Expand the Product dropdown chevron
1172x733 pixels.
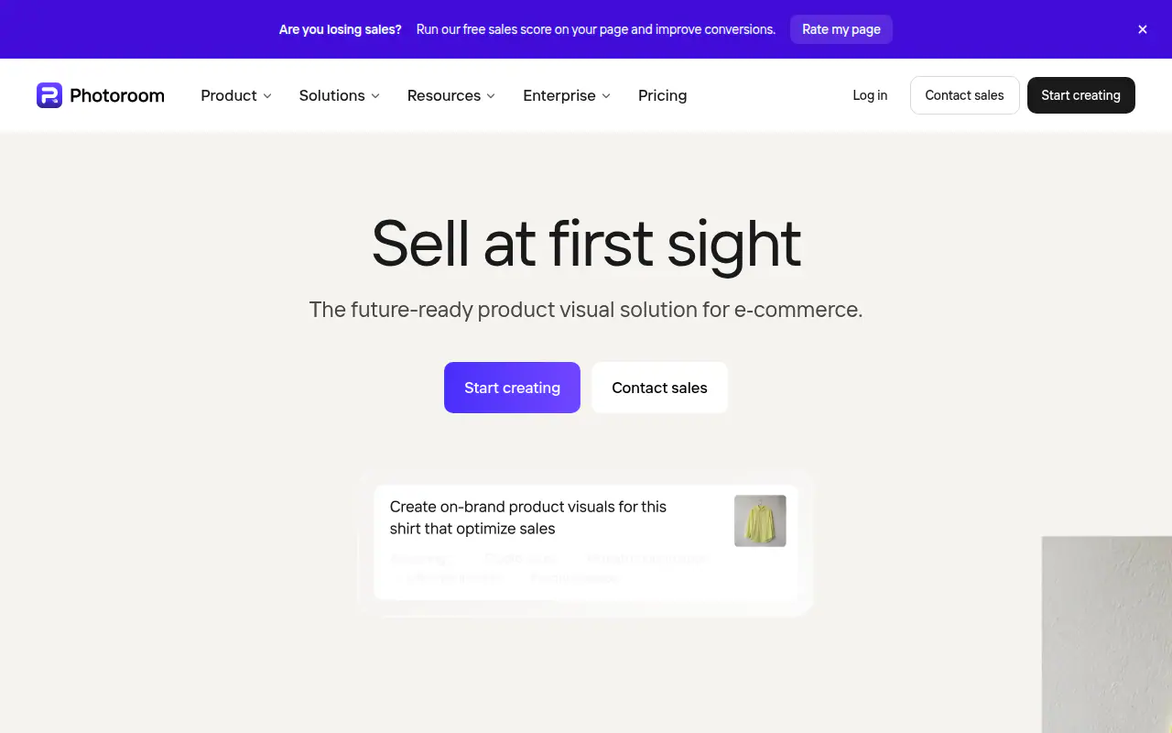(267, 96)
